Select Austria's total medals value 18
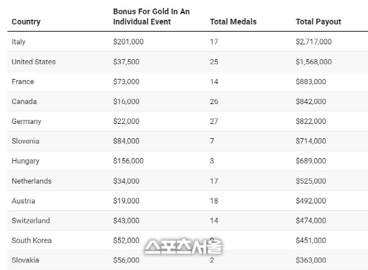The image size is (368, 270). (214, 201)
